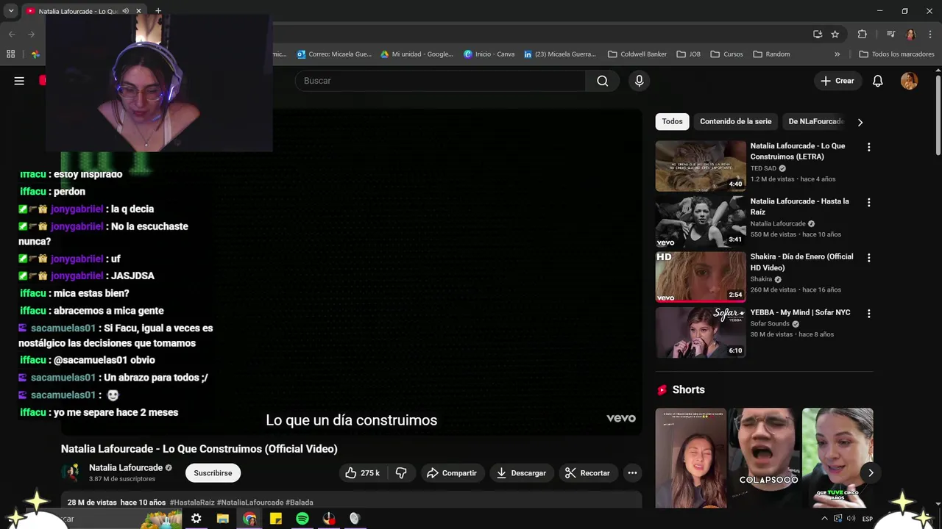Viewport: 942px width, 529px height.
Task: Open options menu for YEBBA My Mind video
Action: [868, 314]
